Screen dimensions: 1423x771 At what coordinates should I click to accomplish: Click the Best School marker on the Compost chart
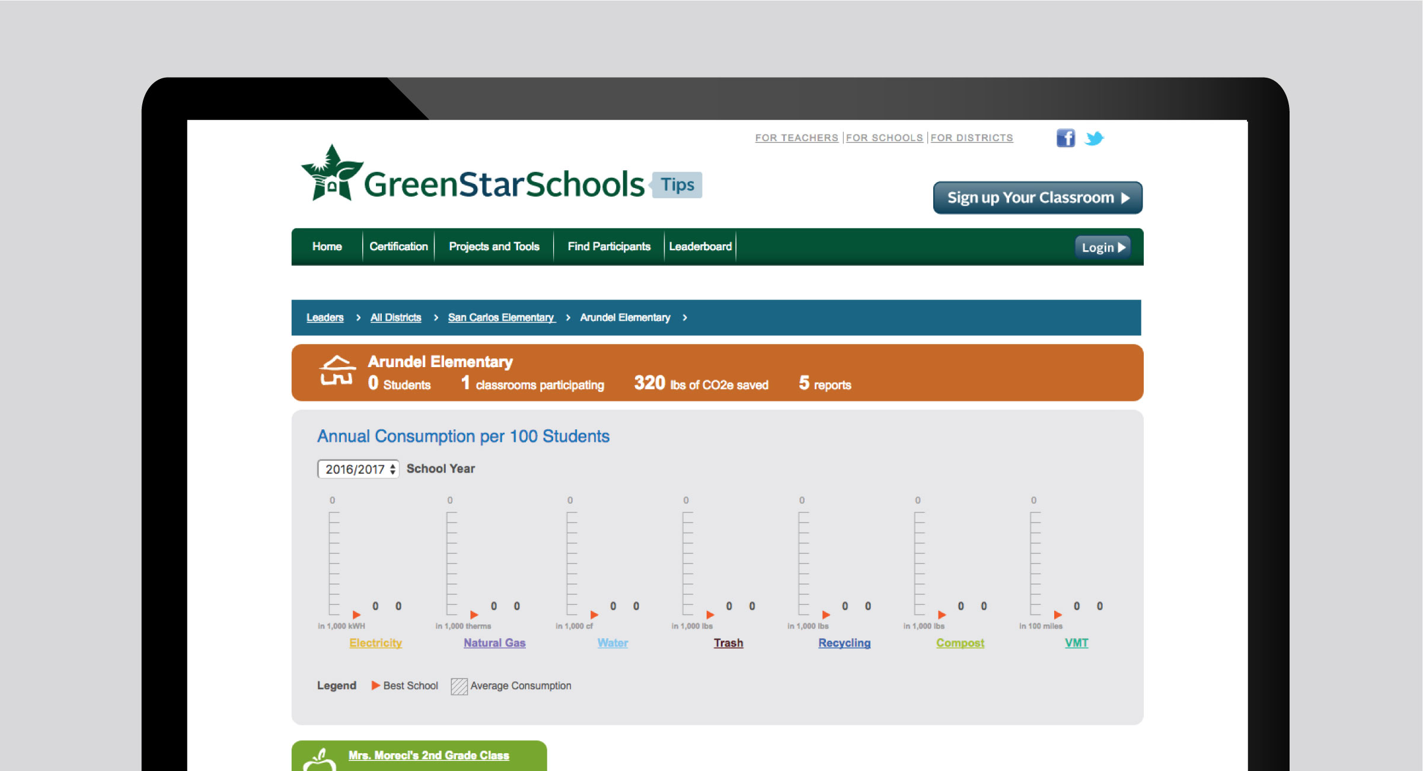[942, 614]
